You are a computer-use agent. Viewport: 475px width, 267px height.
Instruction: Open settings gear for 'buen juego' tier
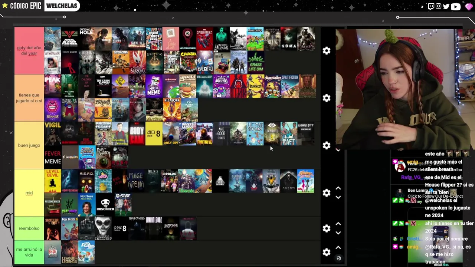click(327, 146)
